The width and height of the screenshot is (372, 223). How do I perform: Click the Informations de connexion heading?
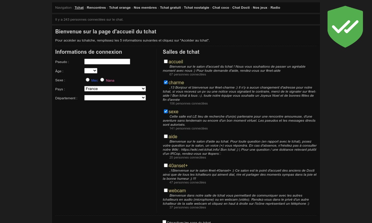pyautogui.click(x=89, y=52)
